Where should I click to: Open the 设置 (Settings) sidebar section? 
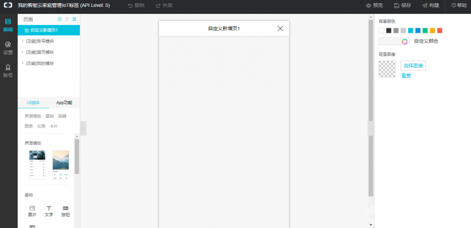tap(8, 48)
